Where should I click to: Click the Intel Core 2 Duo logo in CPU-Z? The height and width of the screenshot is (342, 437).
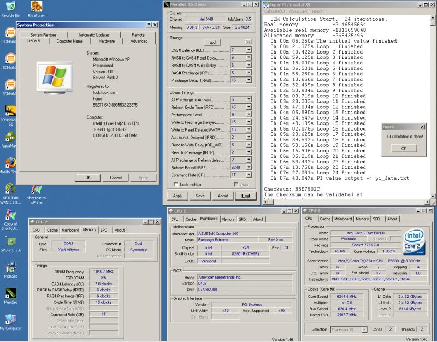[x=415, y=241]
